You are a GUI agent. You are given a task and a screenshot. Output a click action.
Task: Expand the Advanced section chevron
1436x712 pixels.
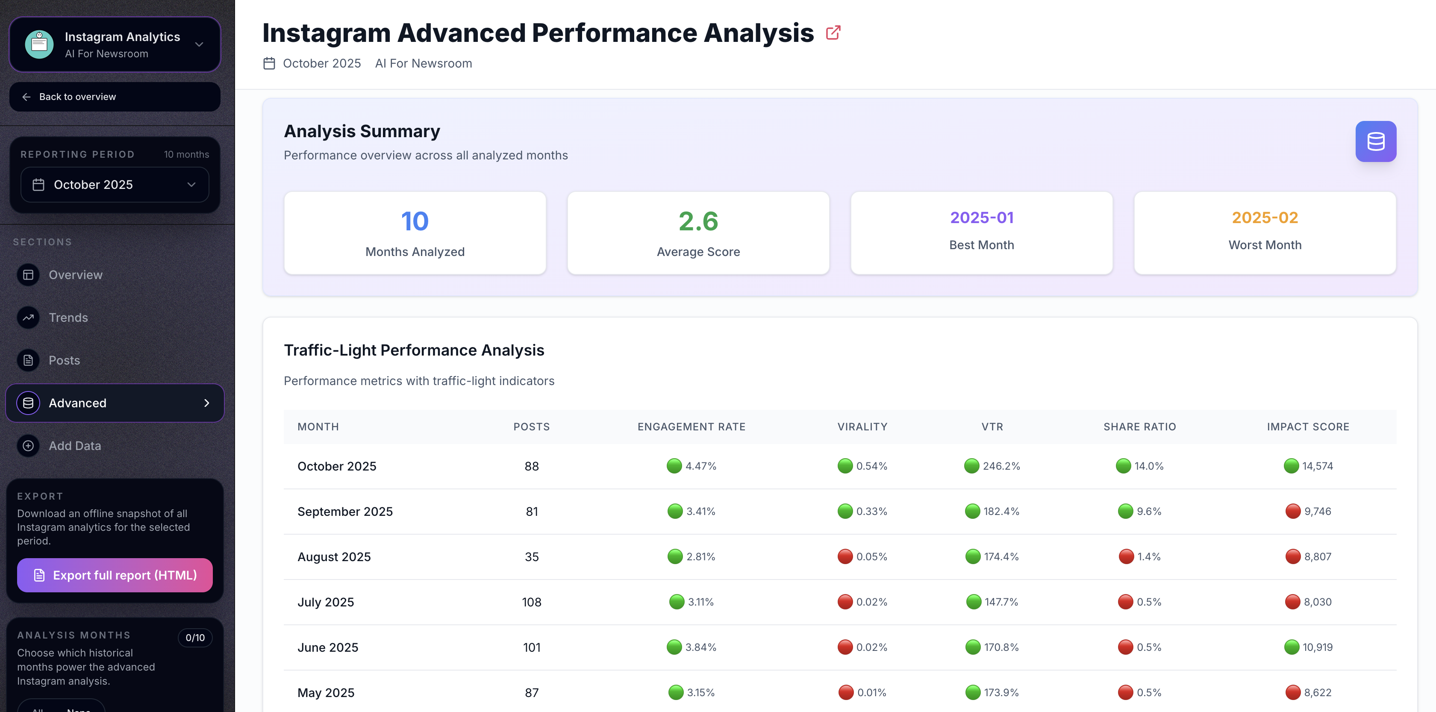[207, 403]
